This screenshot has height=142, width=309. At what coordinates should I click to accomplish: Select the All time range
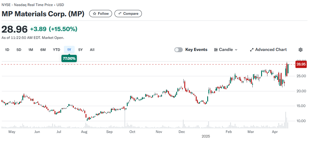click(x=92, y=50)
